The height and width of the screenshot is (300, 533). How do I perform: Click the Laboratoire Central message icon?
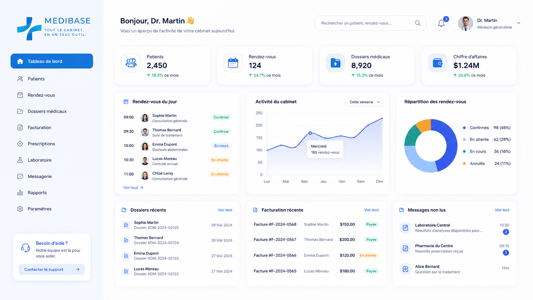pos(405,228)
